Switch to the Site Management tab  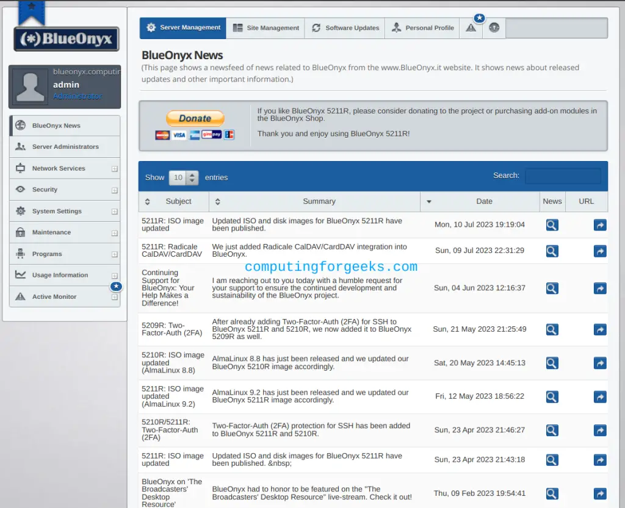266,28
